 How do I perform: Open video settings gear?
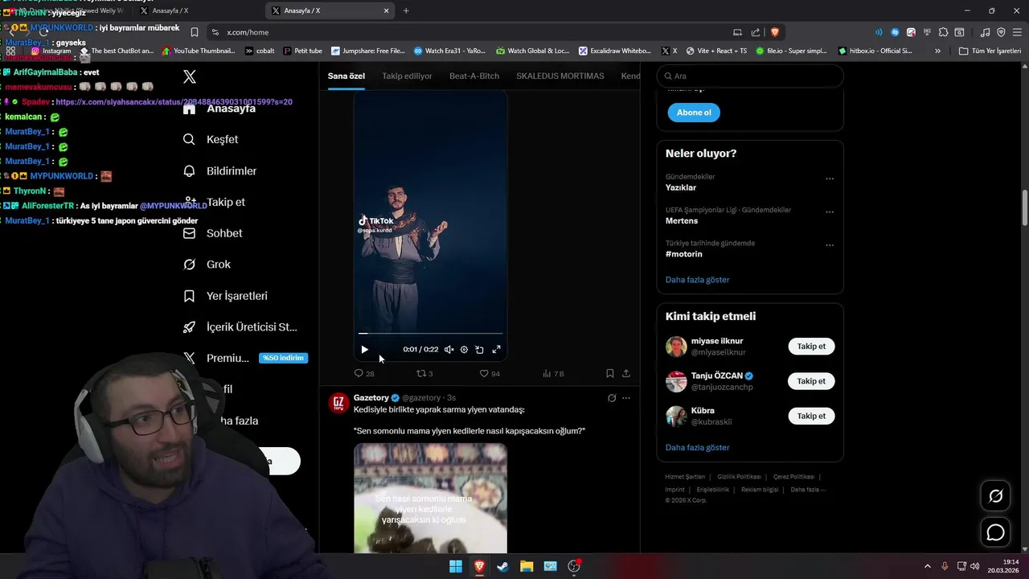pyautogui.click(x=464, y=350)
